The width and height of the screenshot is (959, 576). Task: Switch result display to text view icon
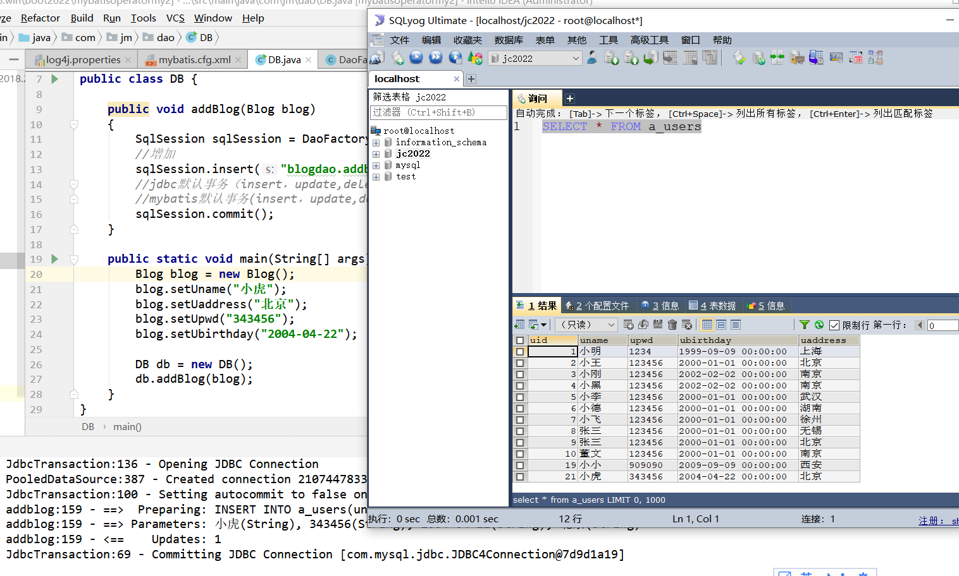coord(735,325)
